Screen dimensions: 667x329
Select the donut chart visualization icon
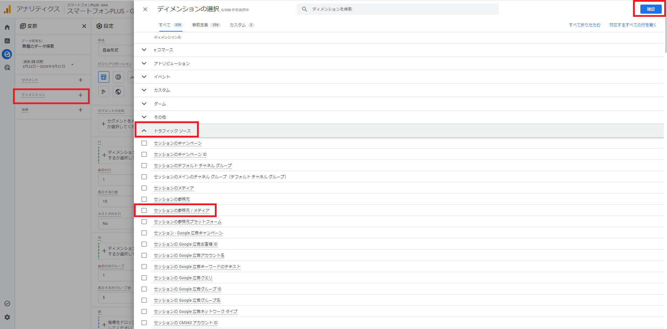118,77
